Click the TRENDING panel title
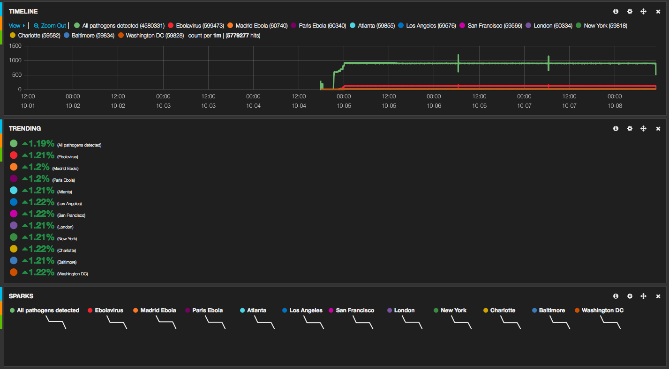The height and width of the screenshot is (369, 669). coord(25,128)
